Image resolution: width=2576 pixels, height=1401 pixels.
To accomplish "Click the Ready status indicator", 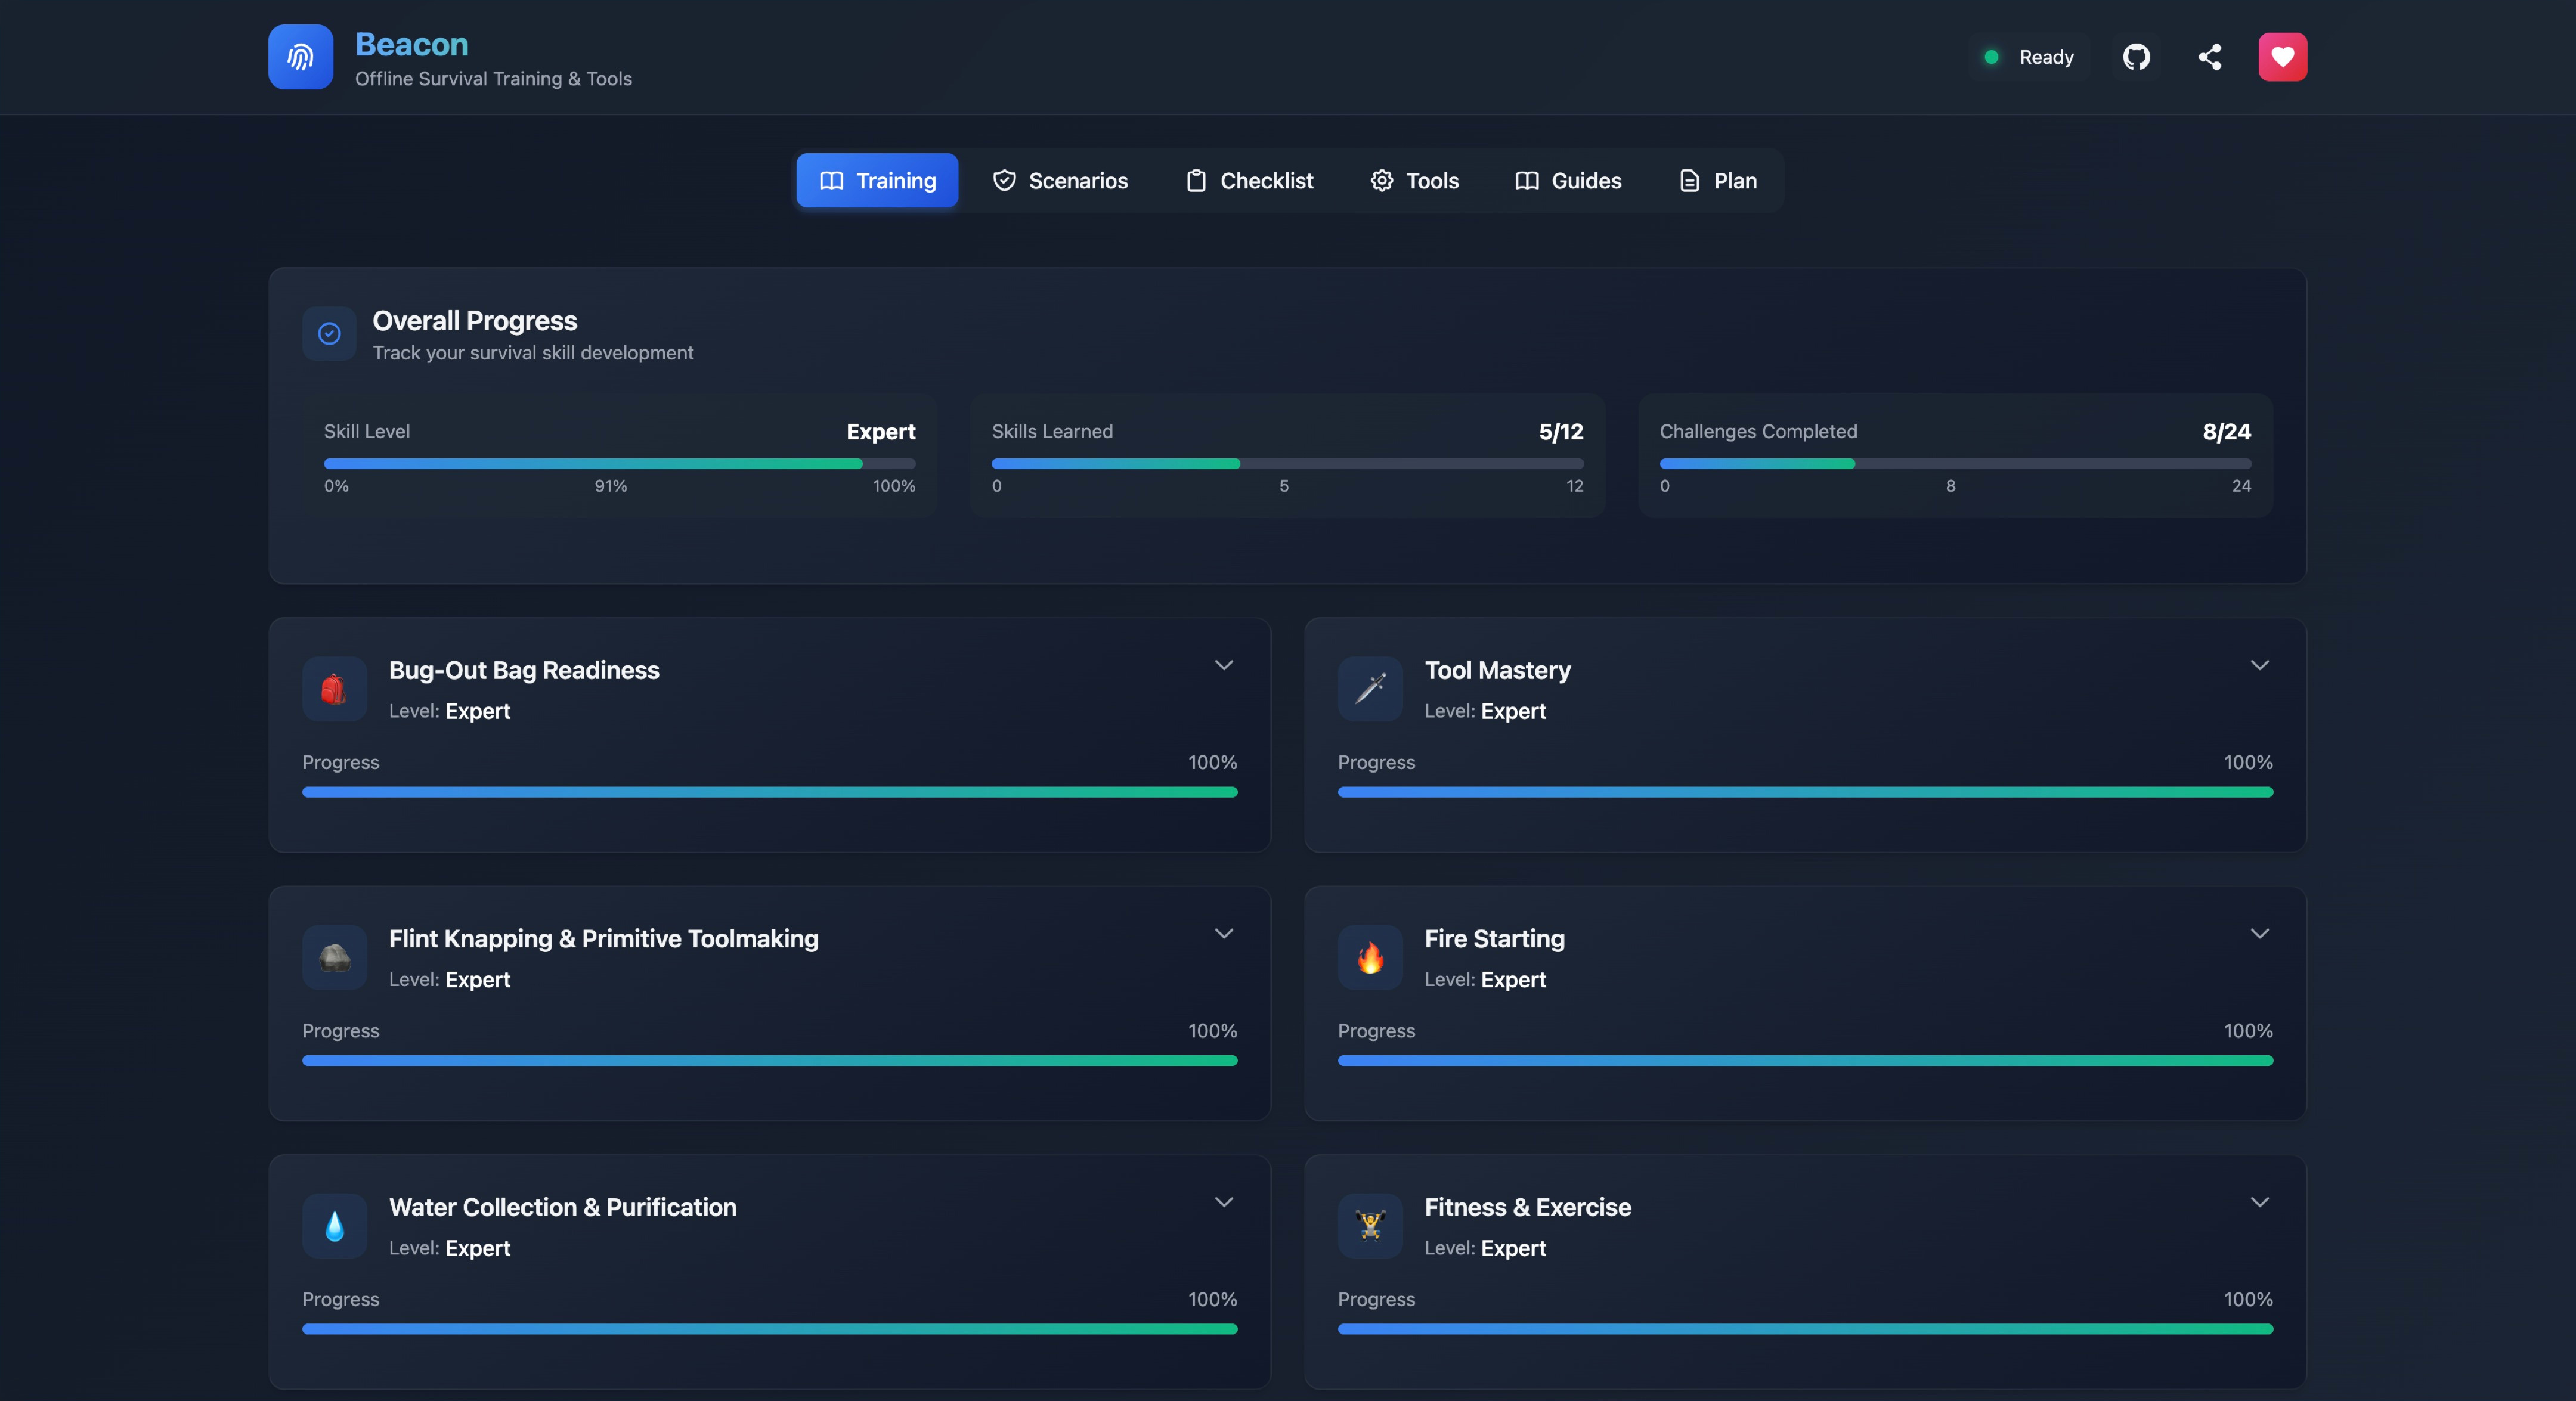I will tap(2029, 57).
